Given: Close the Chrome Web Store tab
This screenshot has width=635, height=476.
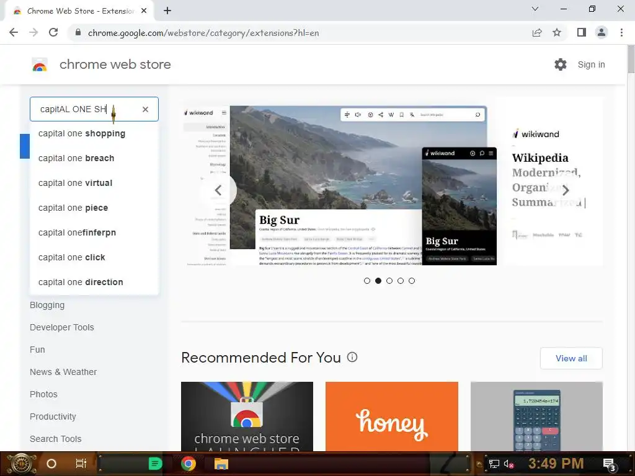Looking at the screenshot, I should pos(144,11).
